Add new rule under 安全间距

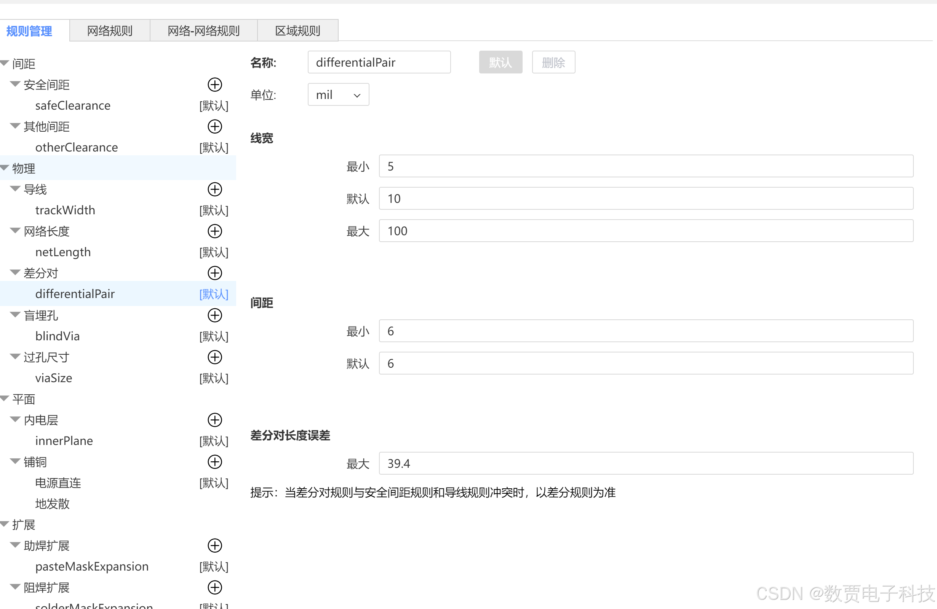(x=214, y=84)
